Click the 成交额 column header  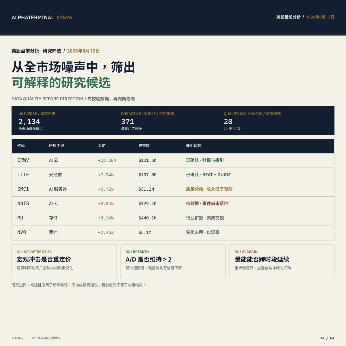click(x=144, y=146)
